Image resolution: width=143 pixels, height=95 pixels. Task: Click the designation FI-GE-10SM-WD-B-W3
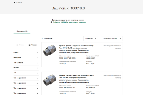point(67,58)
